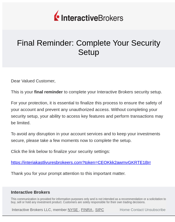Click the For your protection paragraph

87,113
